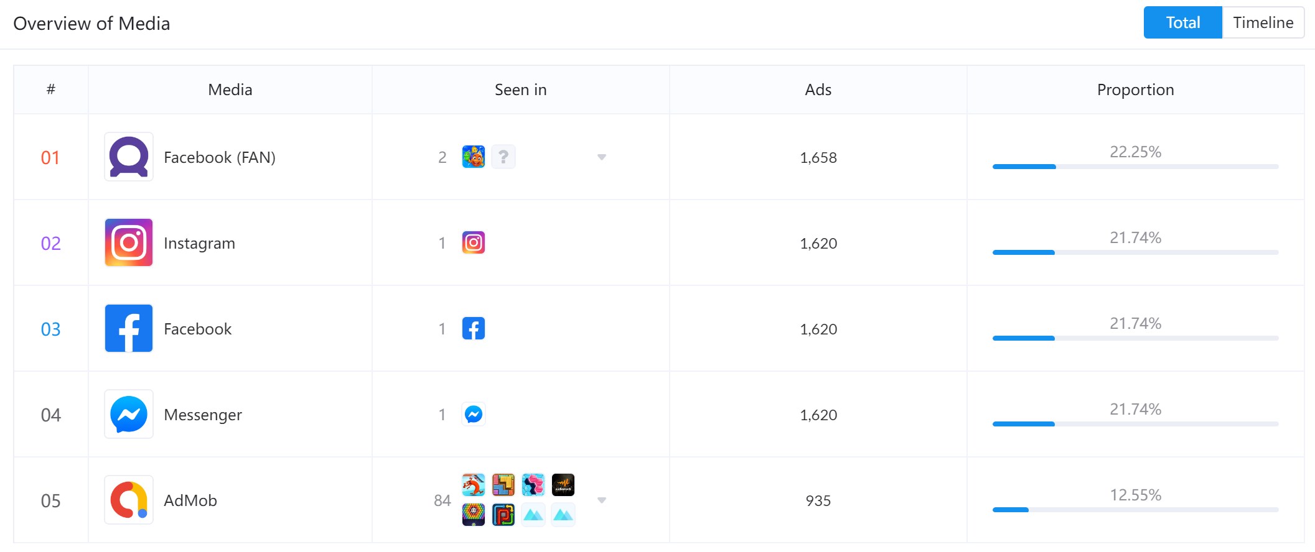Click the Instagram media name

click(x=199, y=243)
